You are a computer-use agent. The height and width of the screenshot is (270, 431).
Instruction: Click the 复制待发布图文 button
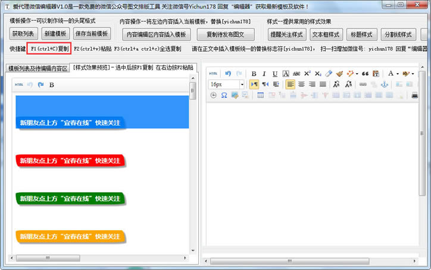point(226,34)
